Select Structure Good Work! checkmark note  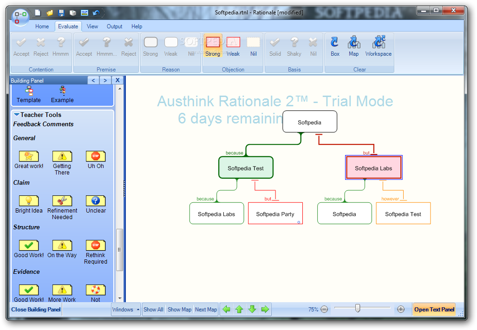[29, 249]
